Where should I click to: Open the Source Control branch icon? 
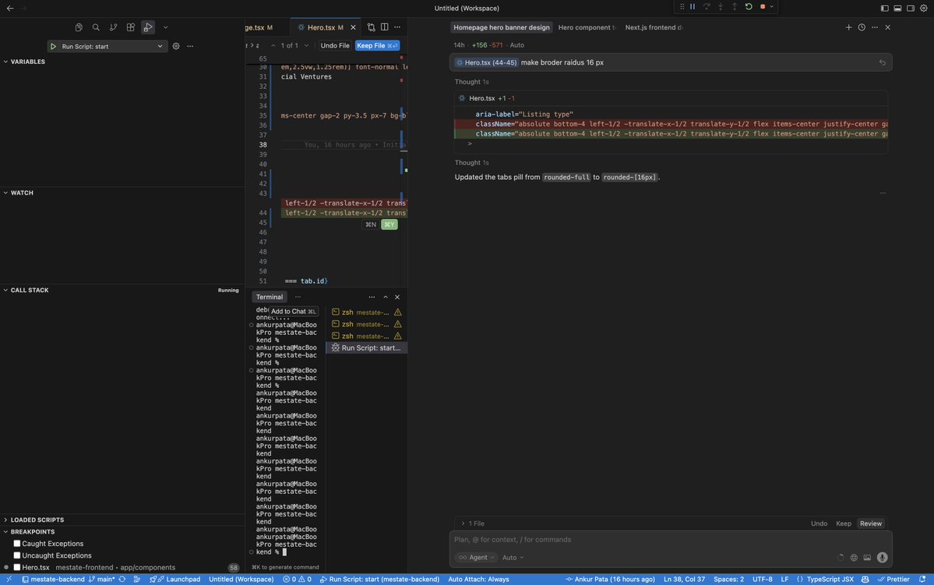tap(113, 27)
